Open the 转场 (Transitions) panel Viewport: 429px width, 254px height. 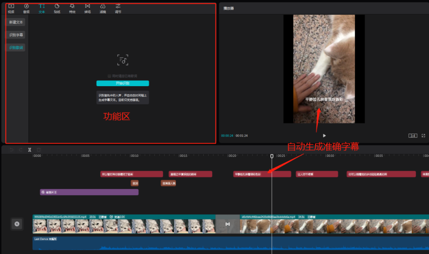pos(87,8)
